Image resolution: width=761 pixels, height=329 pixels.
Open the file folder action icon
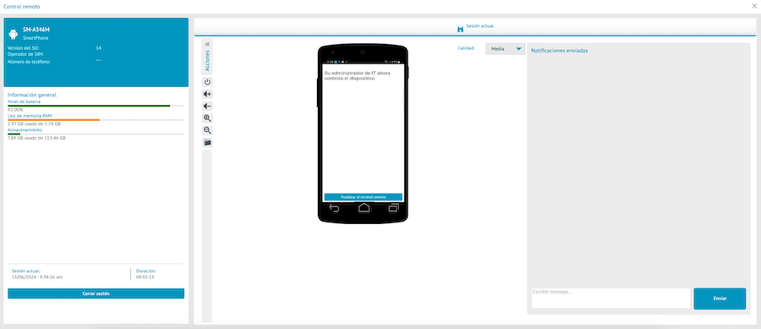pyautogui.click(x=207, y=143)
